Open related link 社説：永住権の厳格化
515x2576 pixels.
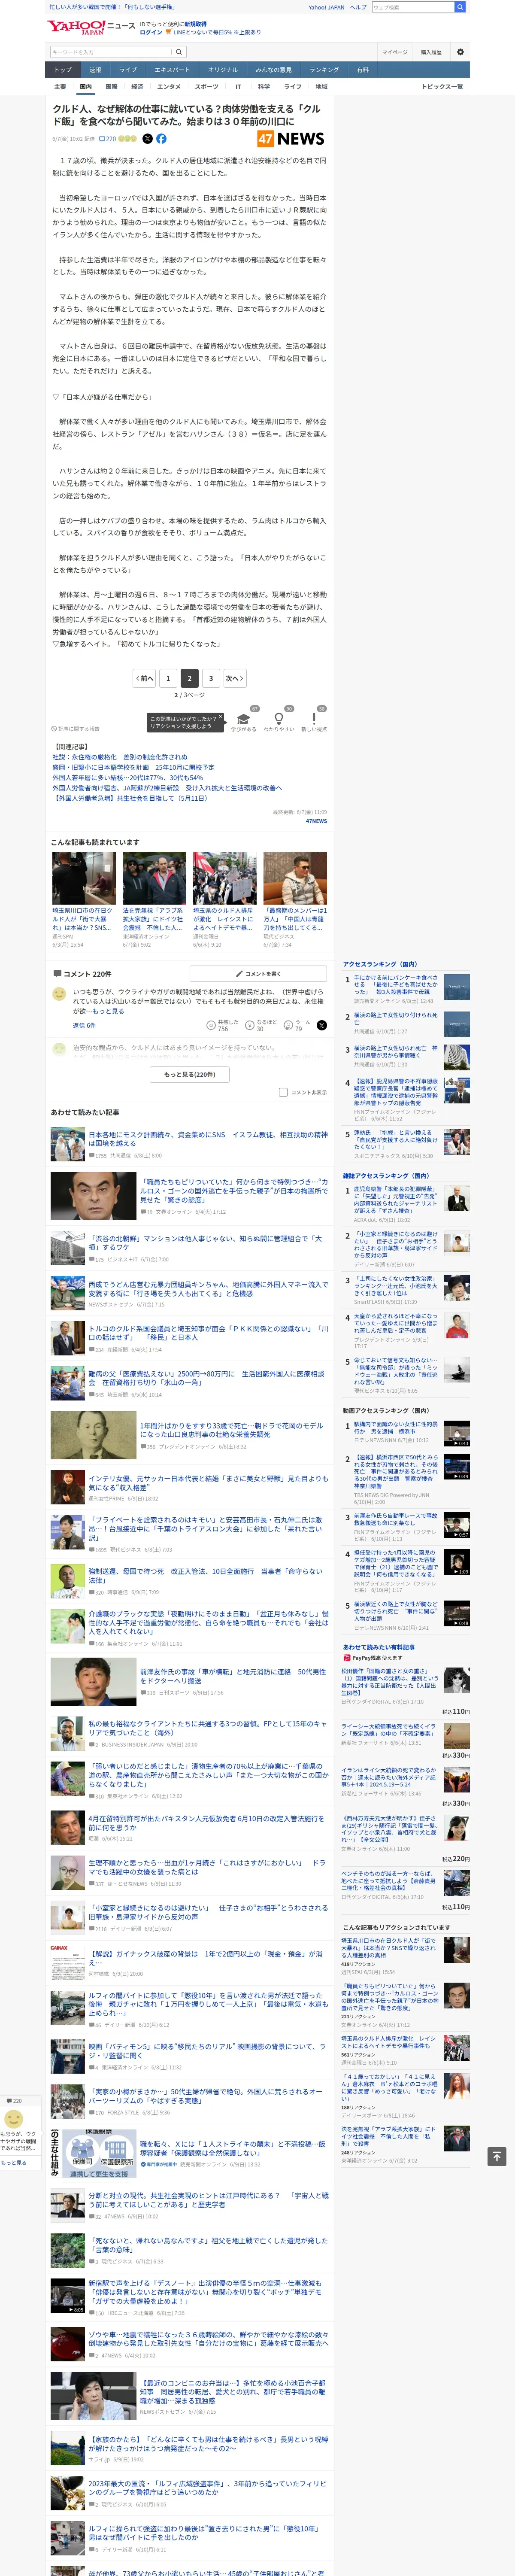pyautogui.click(x=120, y=757)
